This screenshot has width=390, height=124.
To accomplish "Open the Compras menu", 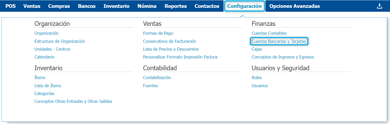I will 59,6.
